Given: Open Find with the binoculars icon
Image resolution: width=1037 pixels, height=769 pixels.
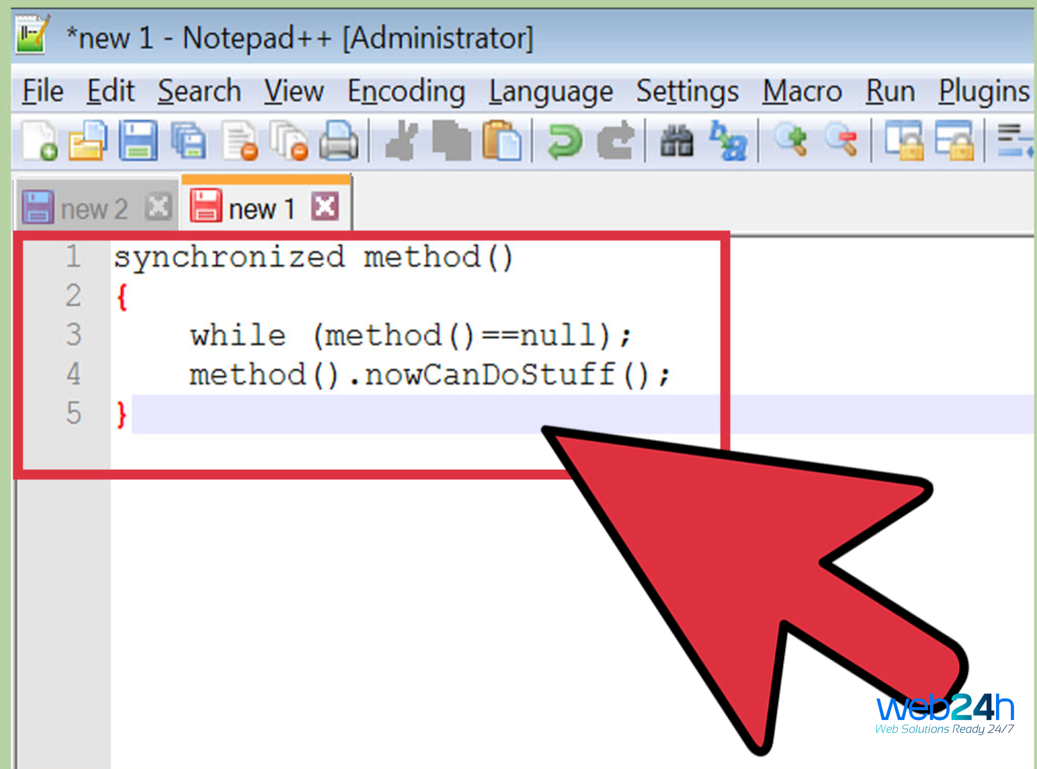Looking at the screenshot, I should 676,141.
